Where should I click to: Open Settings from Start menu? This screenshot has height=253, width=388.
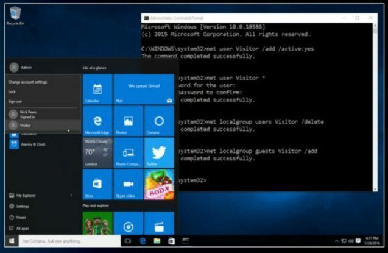(19, 207)
